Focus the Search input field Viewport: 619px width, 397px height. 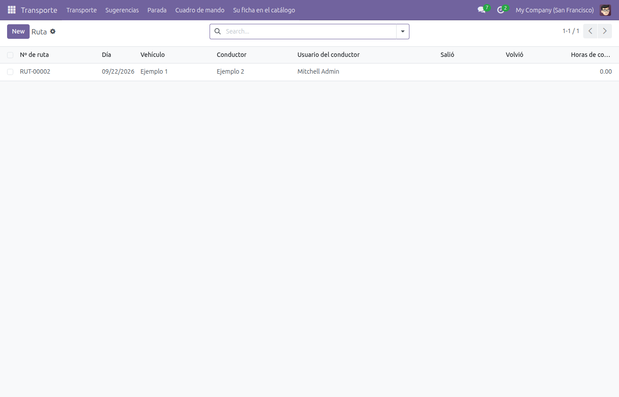point(309,31)
